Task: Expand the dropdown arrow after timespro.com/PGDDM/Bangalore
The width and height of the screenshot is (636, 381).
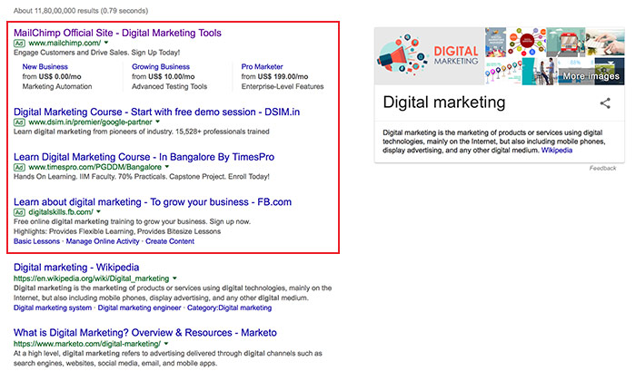Action: pyautogui.click(x=166, y=166)
